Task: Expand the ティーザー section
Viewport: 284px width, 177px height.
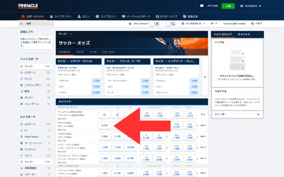Action: pos(237,114)
